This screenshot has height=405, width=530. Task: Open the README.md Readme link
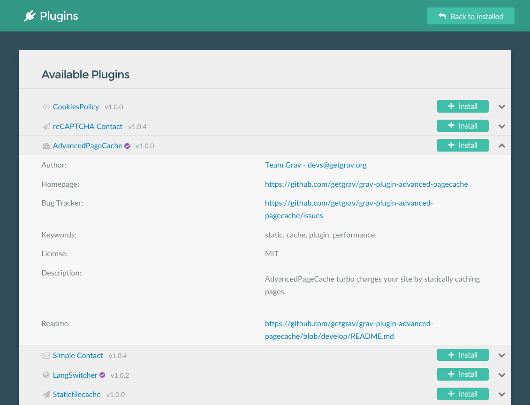(x=349, y=330)
